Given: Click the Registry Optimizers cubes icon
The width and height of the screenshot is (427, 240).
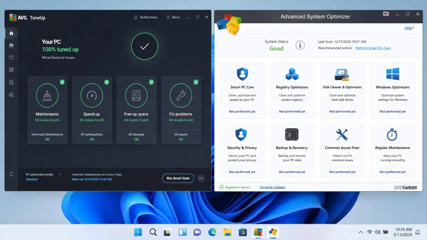Looking at the screenshot, I should pos(292,74).
